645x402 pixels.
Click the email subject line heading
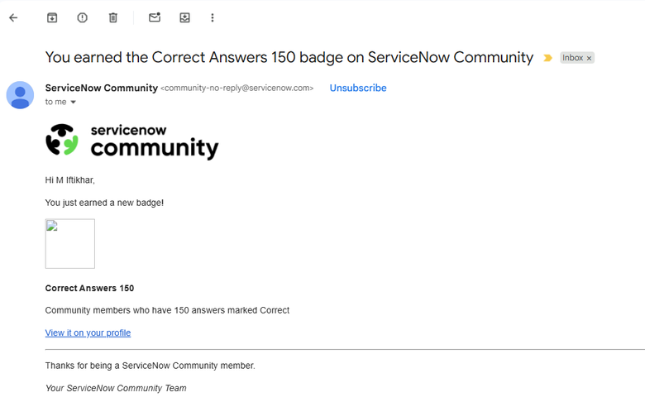pyautogui.click(x=289, y=57)
